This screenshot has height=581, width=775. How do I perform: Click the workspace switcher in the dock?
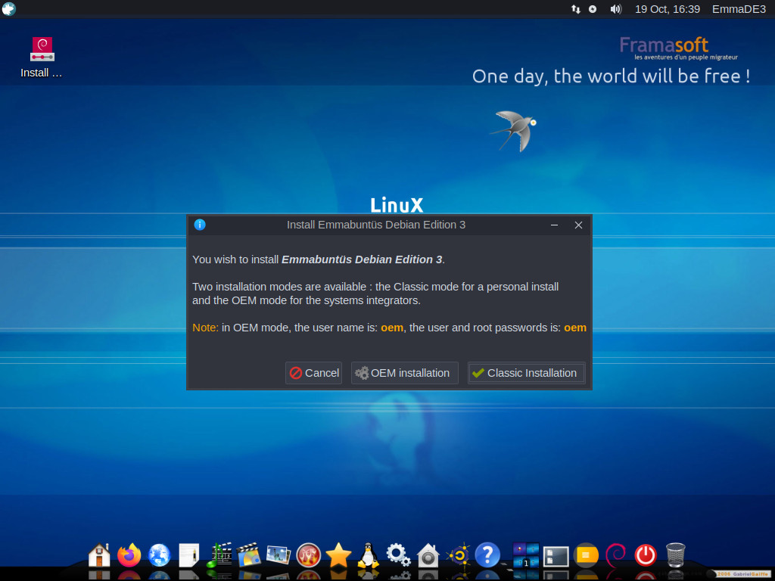(x=525, y=555)
